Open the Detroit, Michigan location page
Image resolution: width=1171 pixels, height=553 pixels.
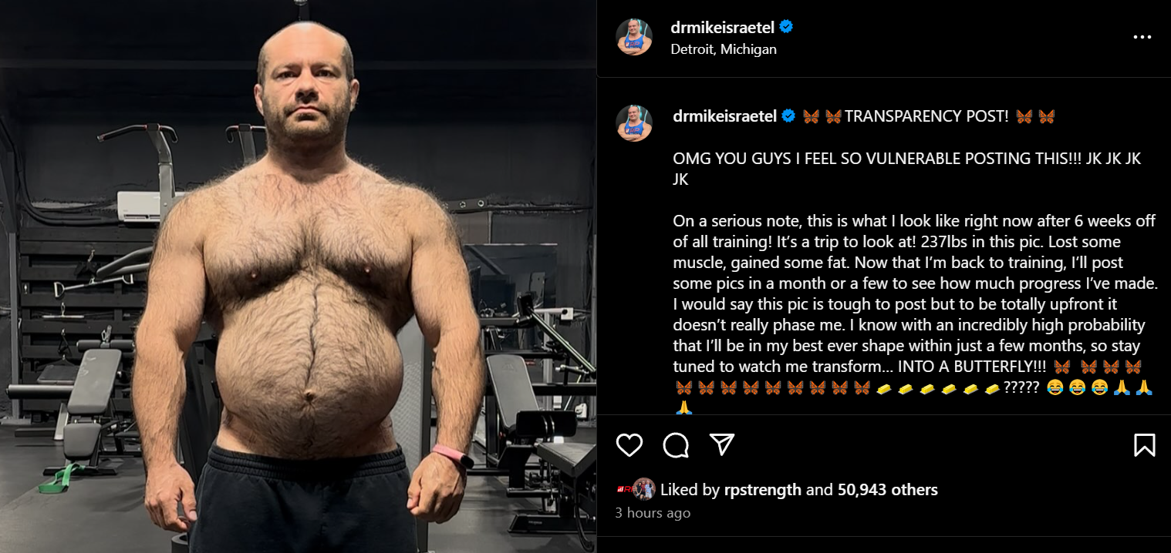pos(724,49)
